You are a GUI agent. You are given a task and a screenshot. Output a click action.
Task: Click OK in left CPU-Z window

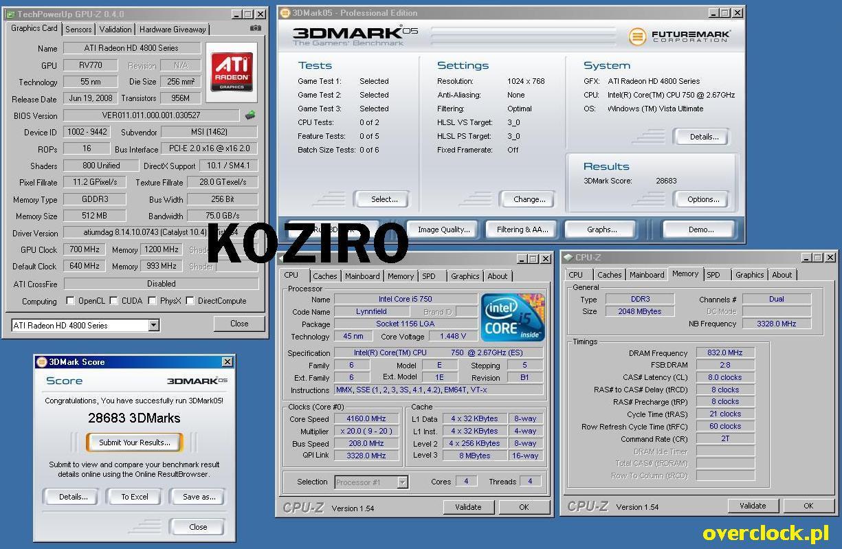tap(524, 507)
